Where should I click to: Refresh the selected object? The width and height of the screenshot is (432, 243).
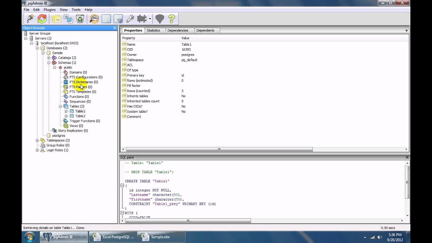pyautogui.click(x=42, y=19)
